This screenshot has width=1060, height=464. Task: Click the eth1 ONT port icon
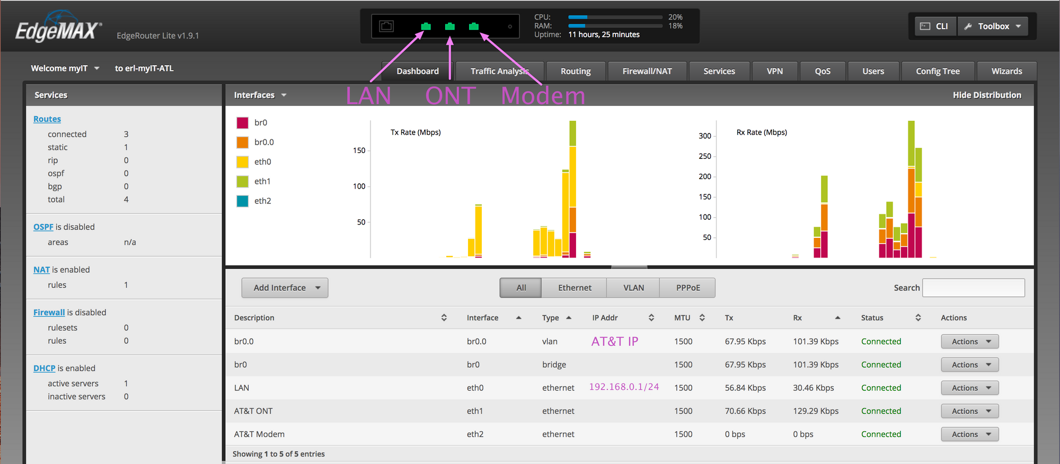tap(449, 26)
